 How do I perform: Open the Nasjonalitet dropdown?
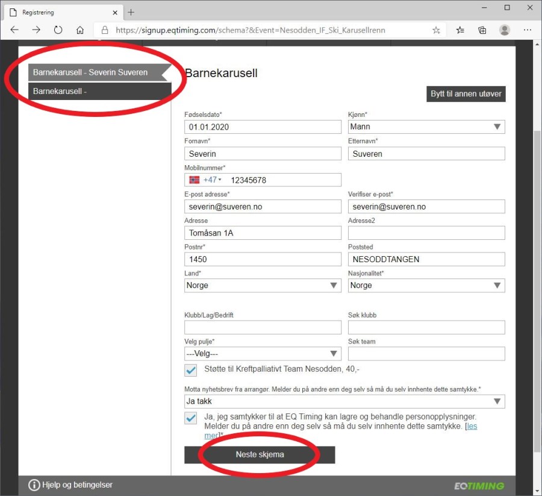coord(426,285)
